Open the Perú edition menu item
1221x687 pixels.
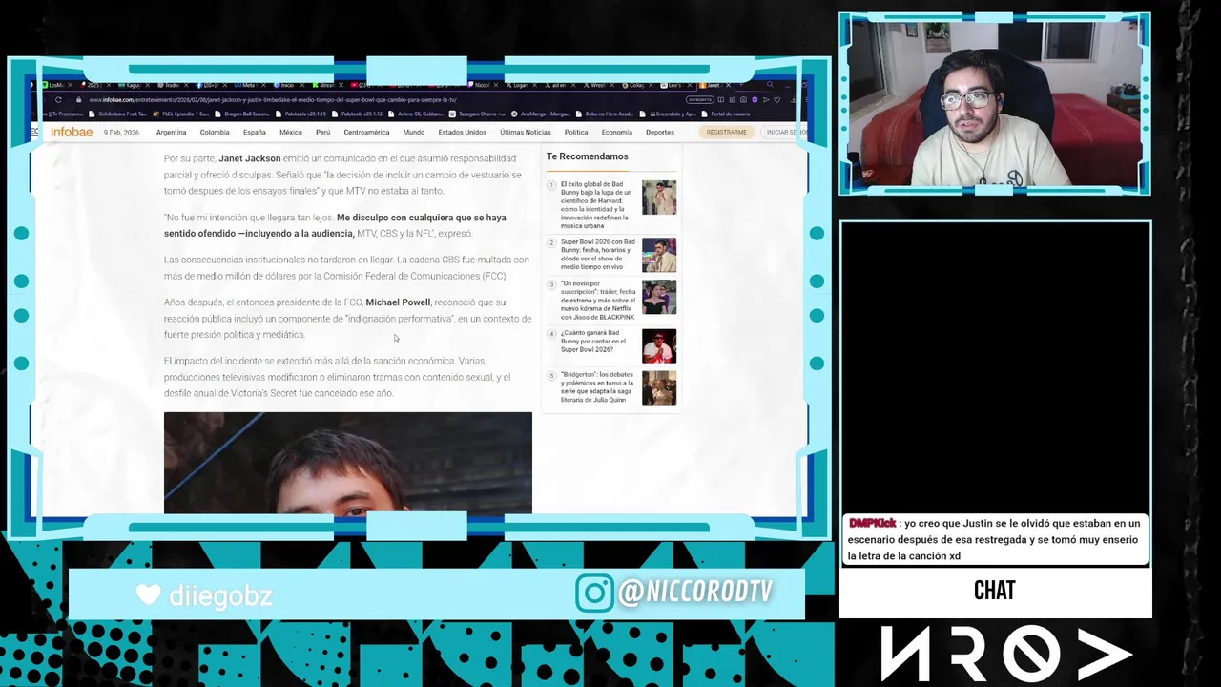pos(322,133)
